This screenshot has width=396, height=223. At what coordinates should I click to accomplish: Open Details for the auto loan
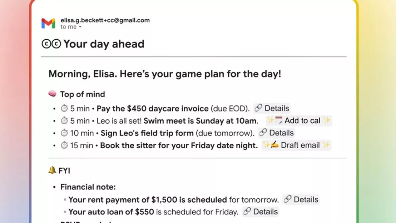(261, 212)
